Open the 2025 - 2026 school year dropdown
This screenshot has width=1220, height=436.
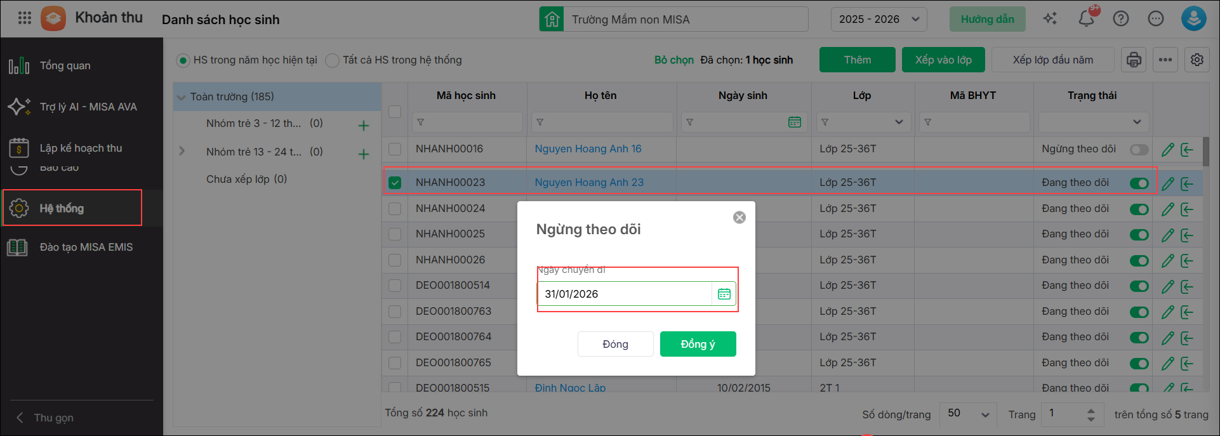tap(879, 19)
